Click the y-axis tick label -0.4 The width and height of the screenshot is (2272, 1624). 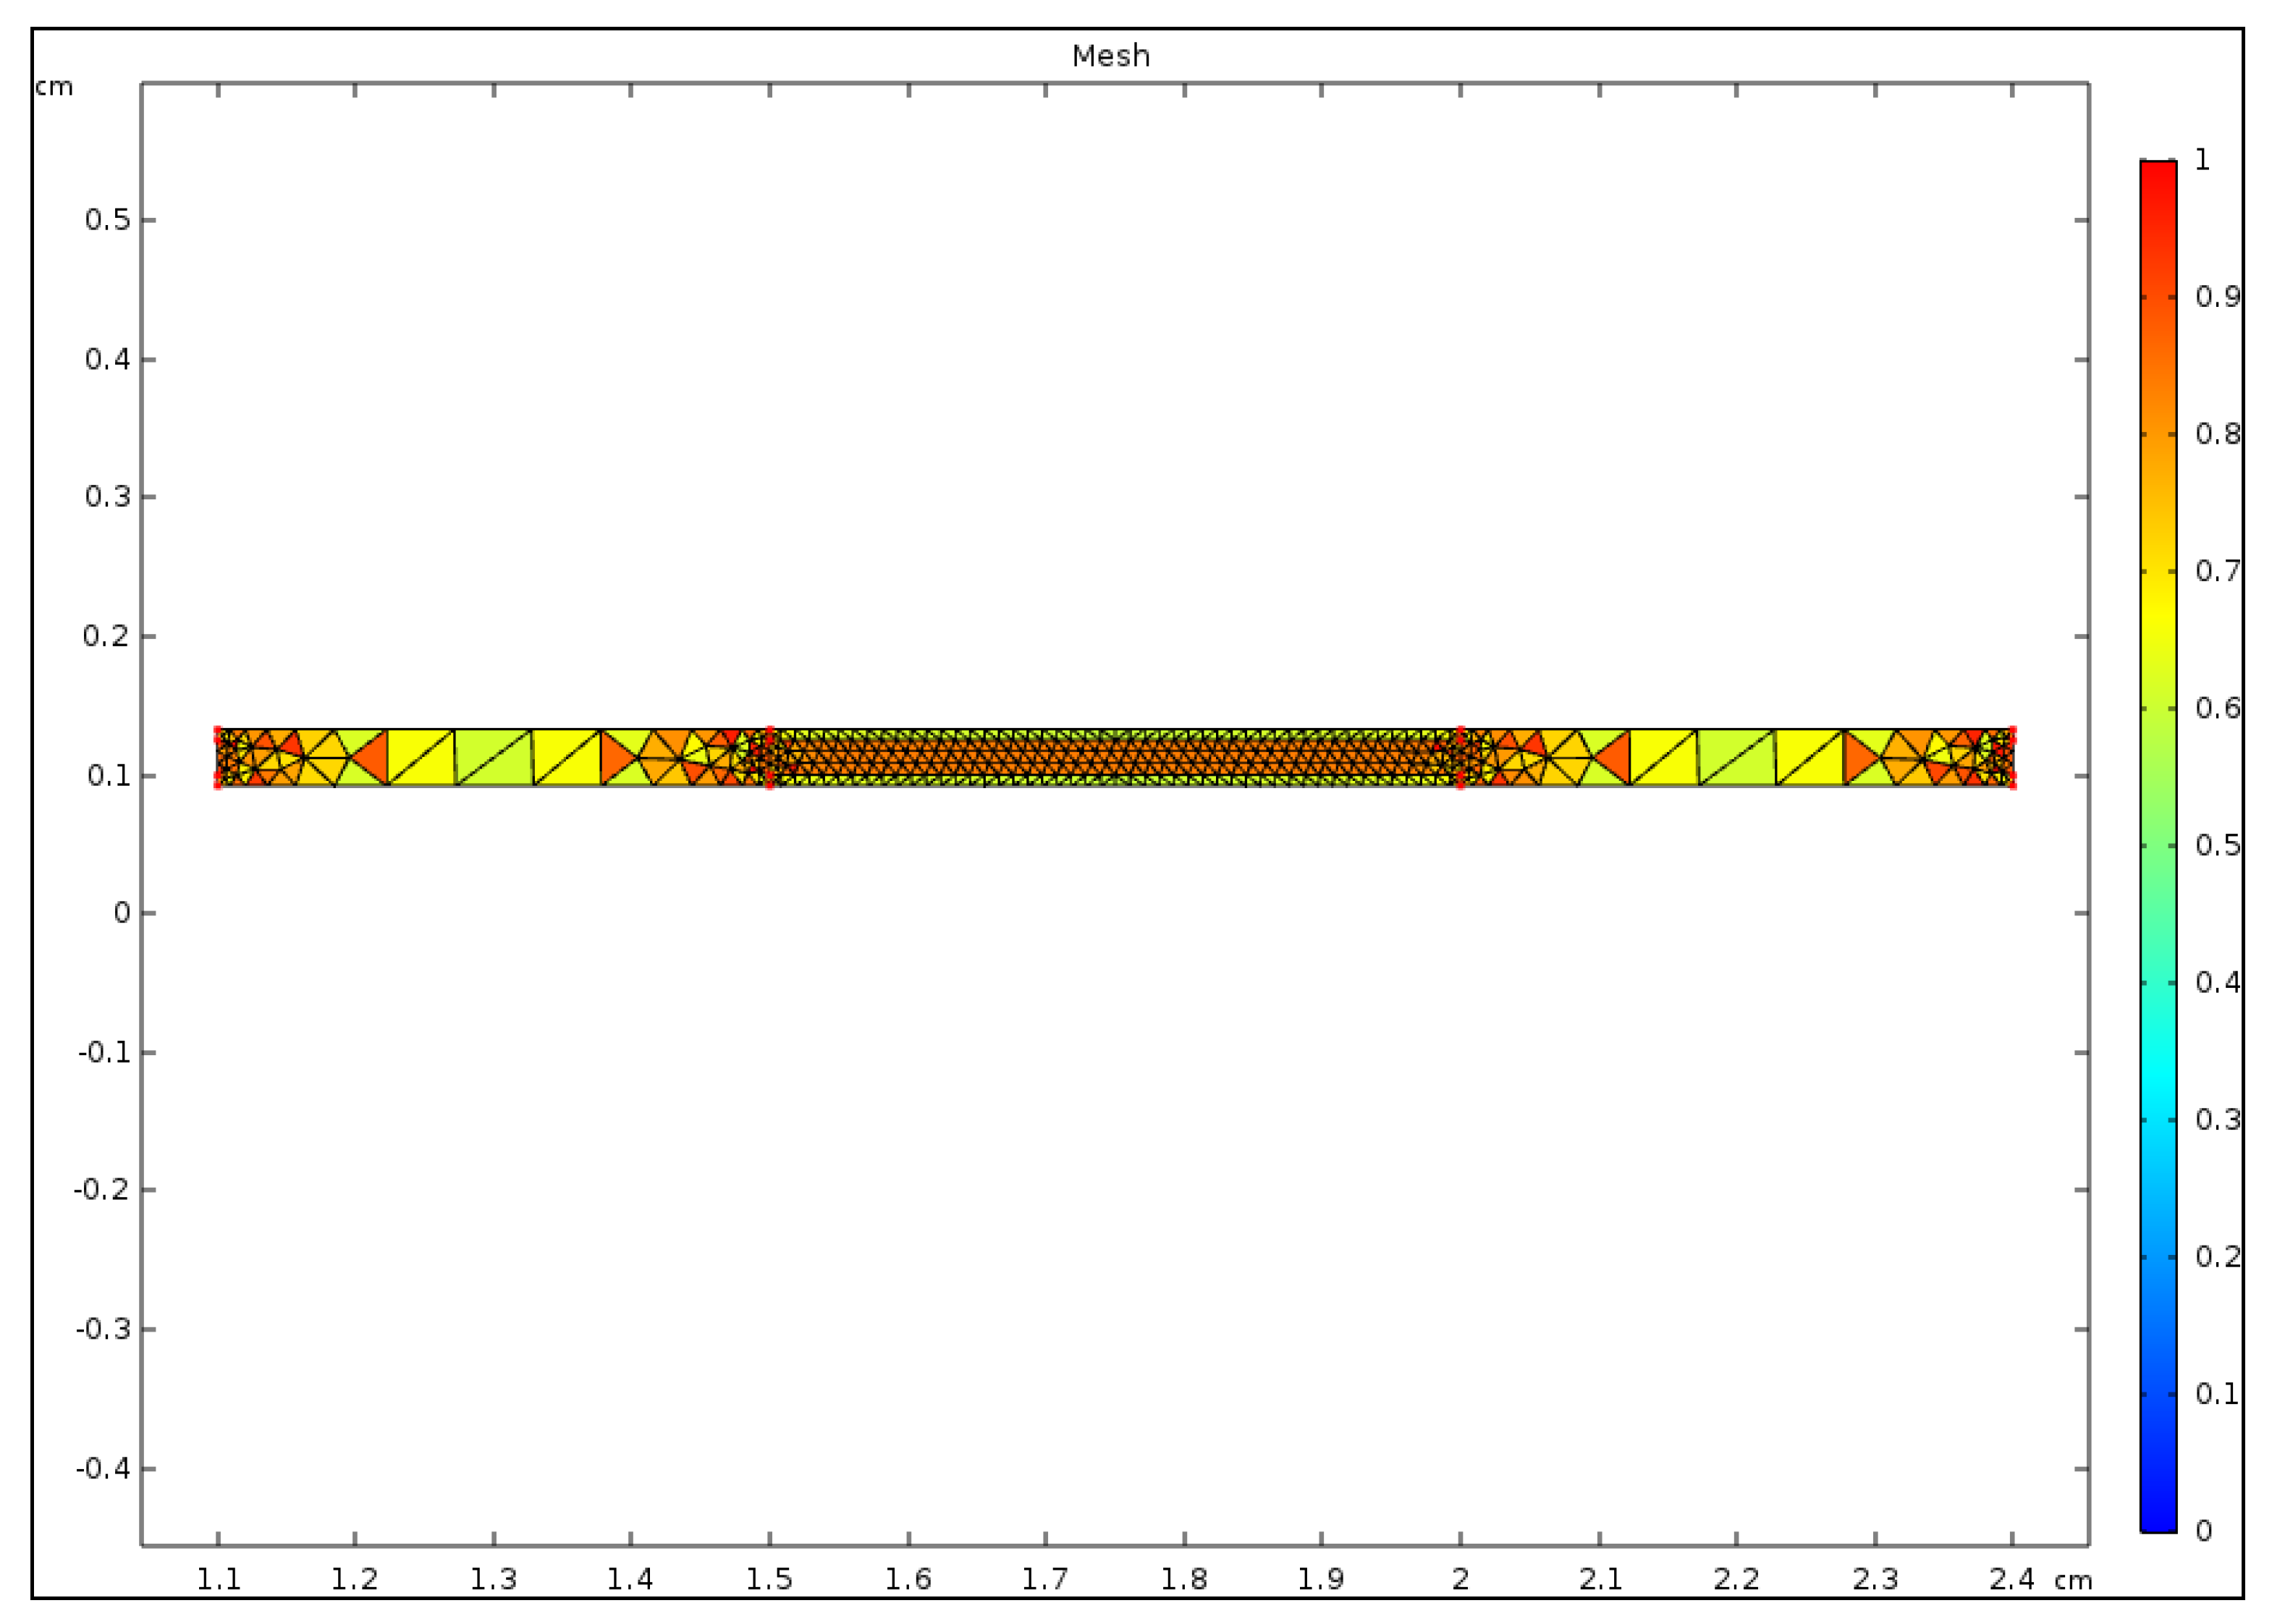point(103,1469)
